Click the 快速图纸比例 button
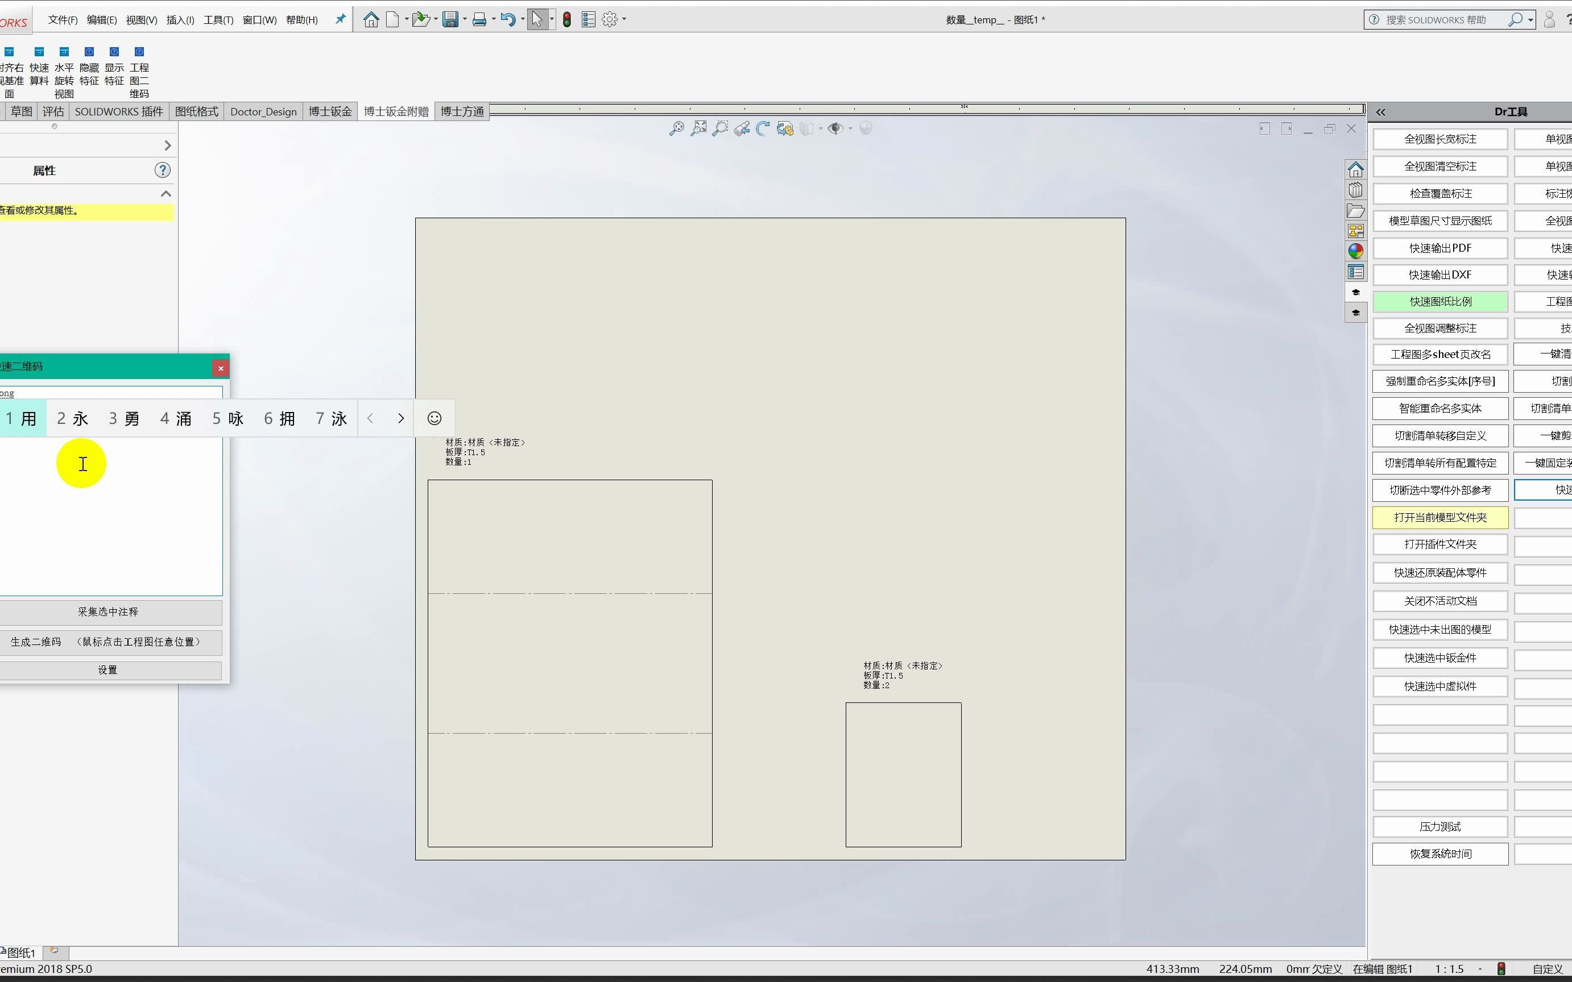This screenshot has height=982, width=1572. (1440, 301)
